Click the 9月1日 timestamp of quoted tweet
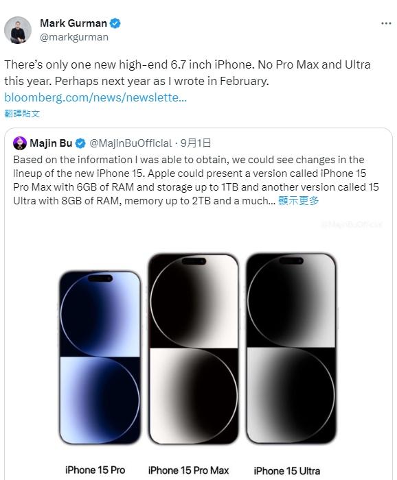397x480 pixels. coord(196,143)
